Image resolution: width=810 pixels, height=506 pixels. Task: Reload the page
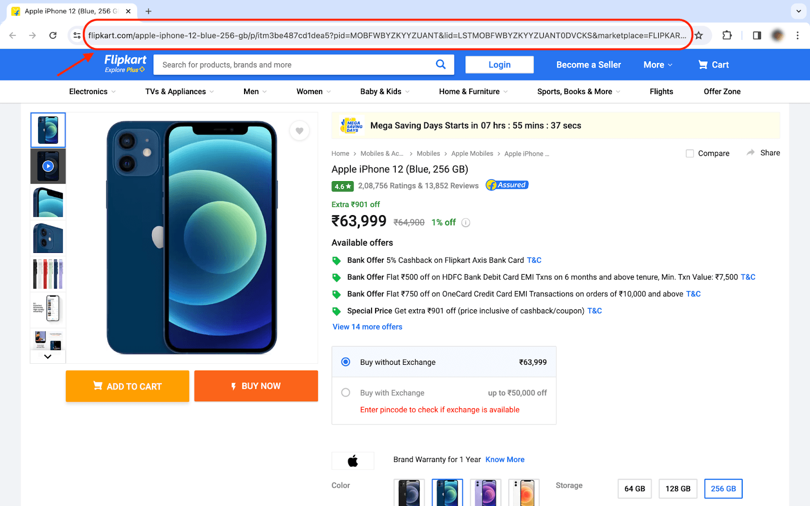[x=53, y=35]
